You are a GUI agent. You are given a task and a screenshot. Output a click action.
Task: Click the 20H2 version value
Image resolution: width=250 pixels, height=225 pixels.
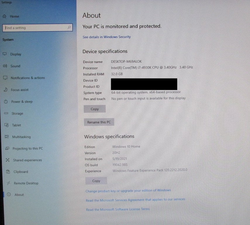coord(116,153)
